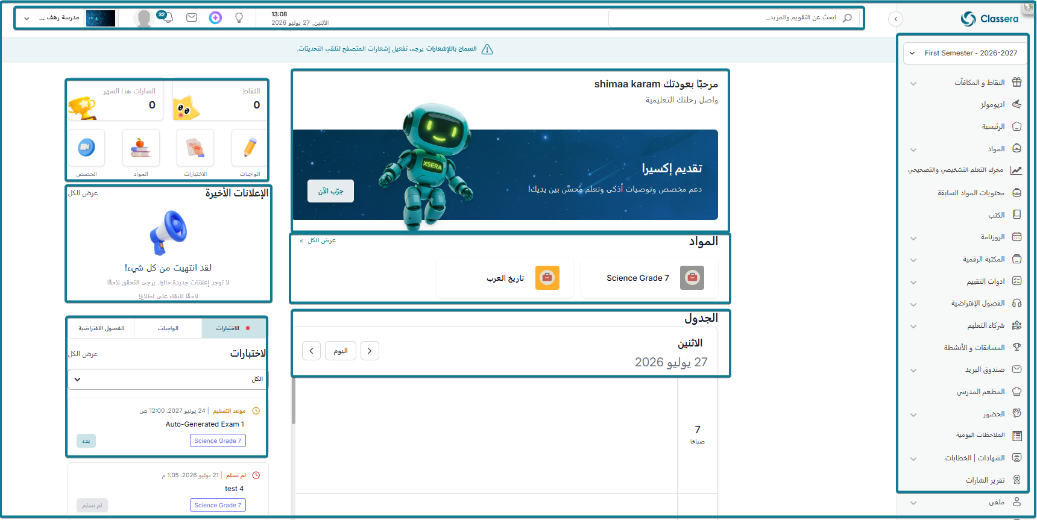Click the السماح بالإشعارات notification link
This screenshot has width=1037, height=520.
(x=452, y=49)
